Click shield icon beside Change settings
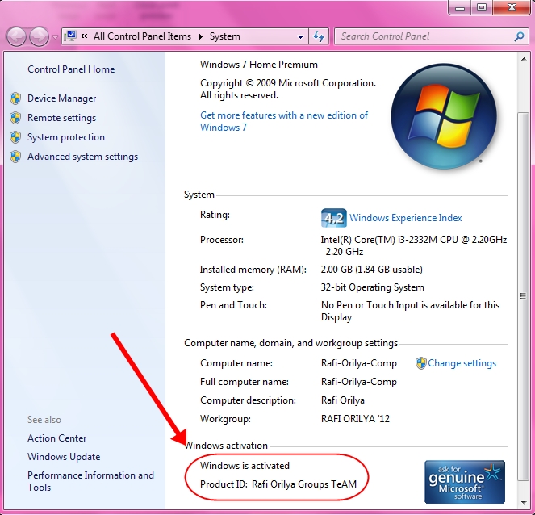 421,363
